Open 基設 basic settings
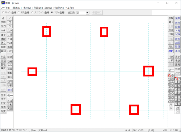181x132 pixels. (177, 51)
